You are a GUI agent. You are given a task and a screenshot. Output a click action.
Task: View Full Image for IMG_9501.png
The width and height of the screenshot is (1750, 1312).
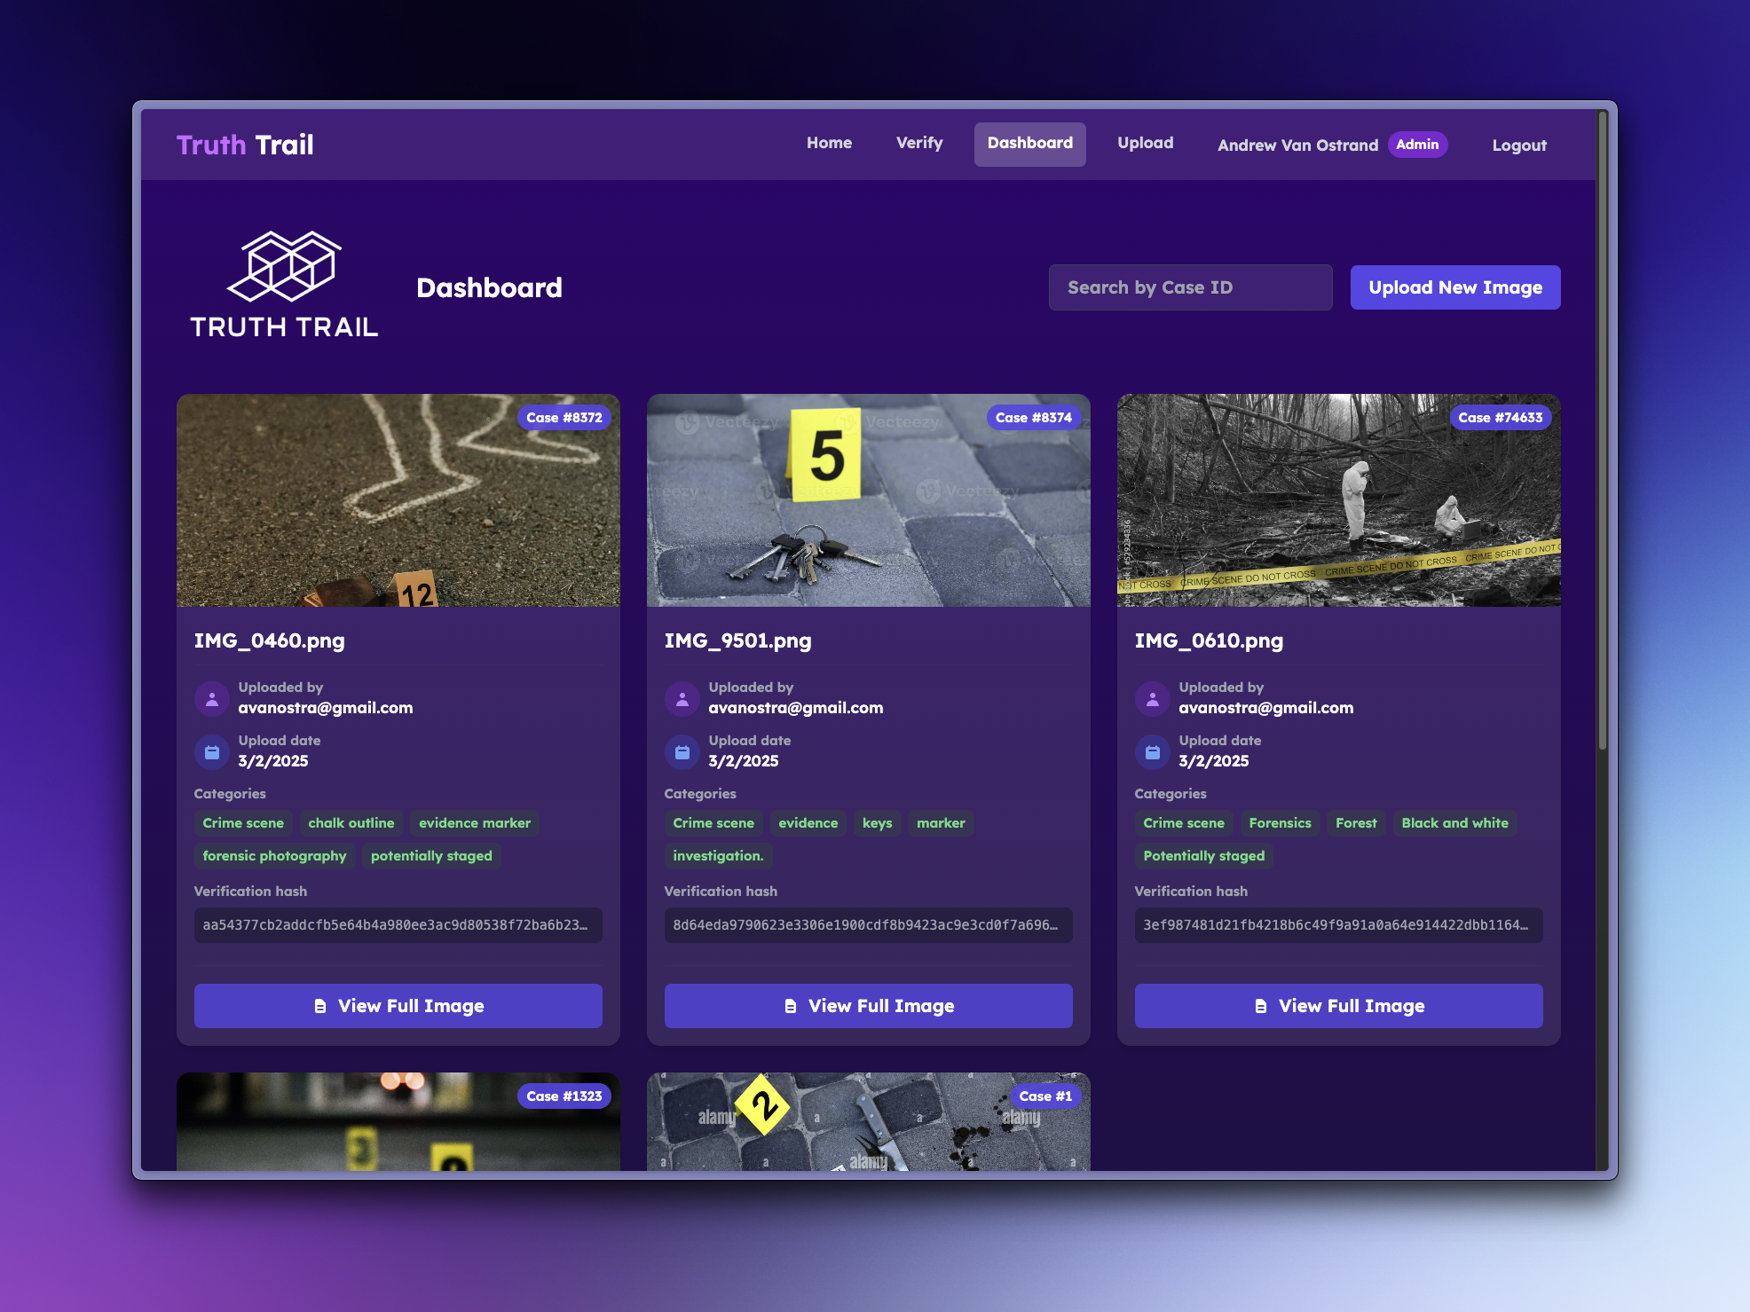coord(868,1006)
